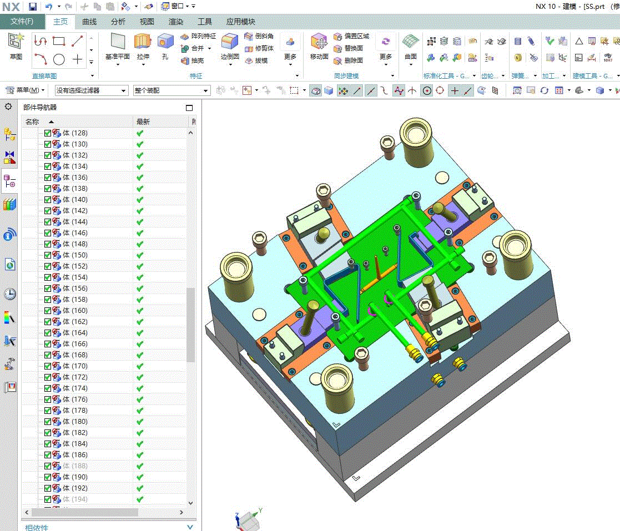Screen dimensions: 620x531
Task: Select the 体 (166) tree item
Action: (x=75, y=344)
